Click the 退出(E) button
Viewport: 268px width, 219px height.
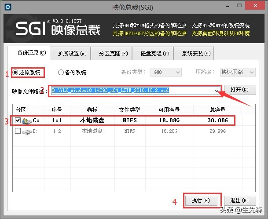pos(240,201)
